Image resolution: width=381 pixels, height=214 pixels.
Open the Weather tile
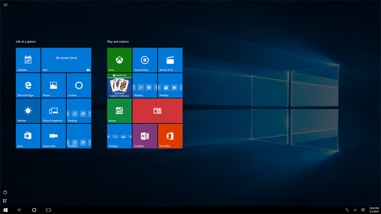tap(28, 111)
